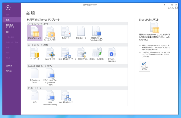Go back using the circled arrow
Image resolution: width=181 pixels, height=118 pixels.
click(8, 8)
